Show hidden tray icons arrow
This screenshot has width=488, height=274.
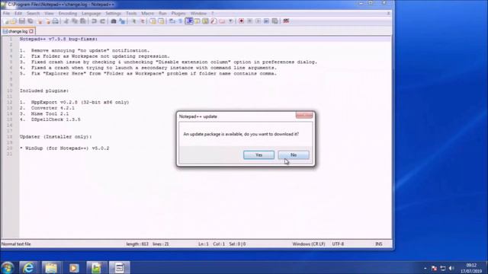pyautogui.click(x=425, y=268)
